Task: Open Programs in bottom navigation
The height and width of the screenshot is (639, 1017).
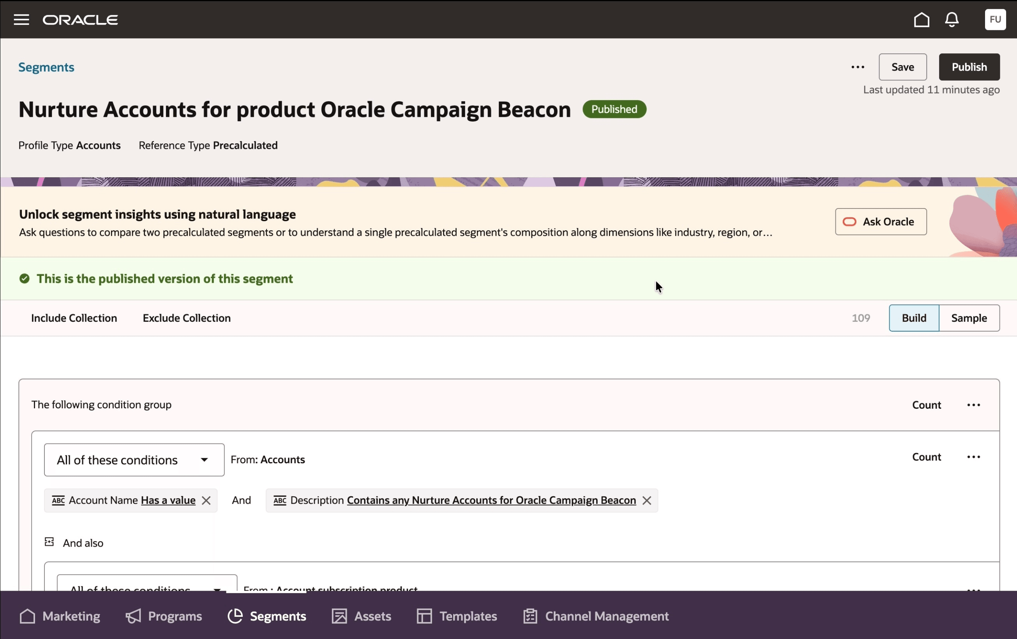Action: (163, 616)
